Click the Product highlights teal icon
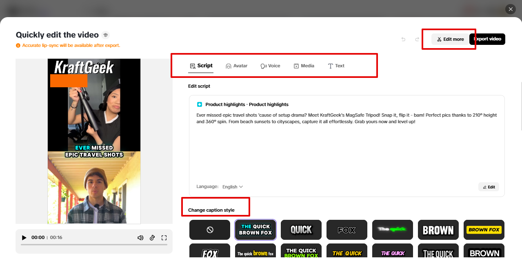Viewport: 522px width, 261px height. tap(200, 104)
